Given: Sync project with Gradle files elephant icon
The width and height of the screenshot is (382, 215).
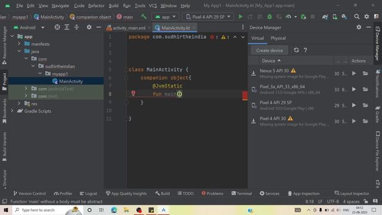Looking at the screenshot, I should click(x=325, y=17).
